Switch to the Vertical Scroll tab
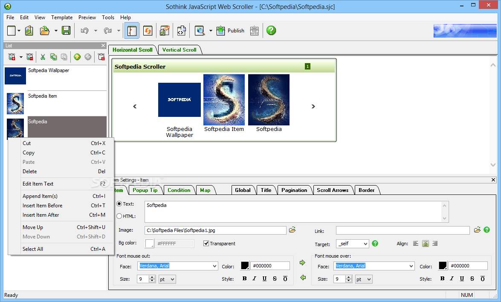Screen dimensions: 501x302 click(x=179, y=50)
